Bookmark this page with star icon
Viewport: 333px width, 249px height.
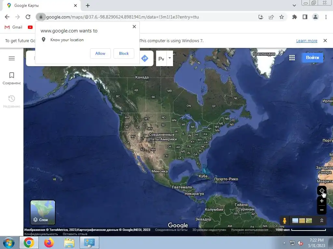coord(282,17)
